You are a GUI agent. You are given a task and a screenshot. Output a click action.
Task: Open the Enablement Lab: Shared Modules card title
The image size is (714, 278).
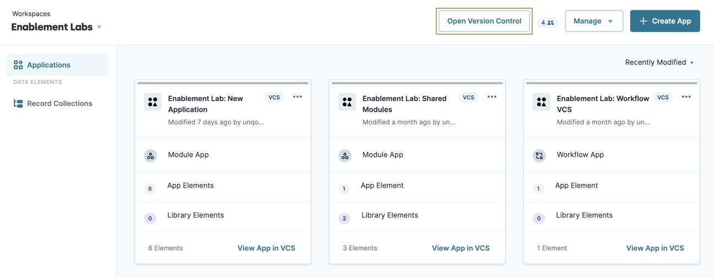[404, 103]
